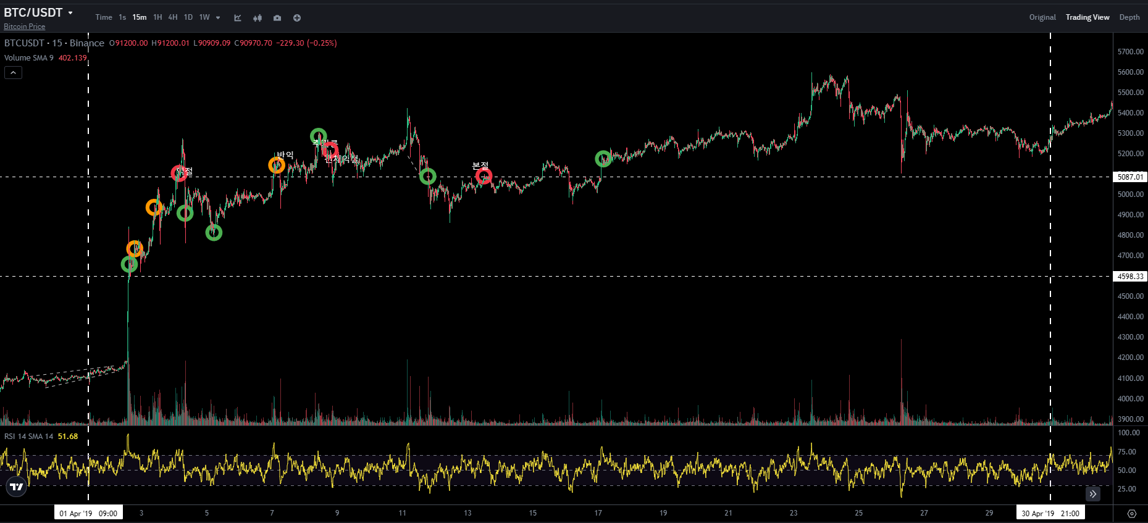Screen dimensions: 1148x523
Task: Collapse the indicator legend chevron button
Action: pyautogui.click(x=13, y=73)
